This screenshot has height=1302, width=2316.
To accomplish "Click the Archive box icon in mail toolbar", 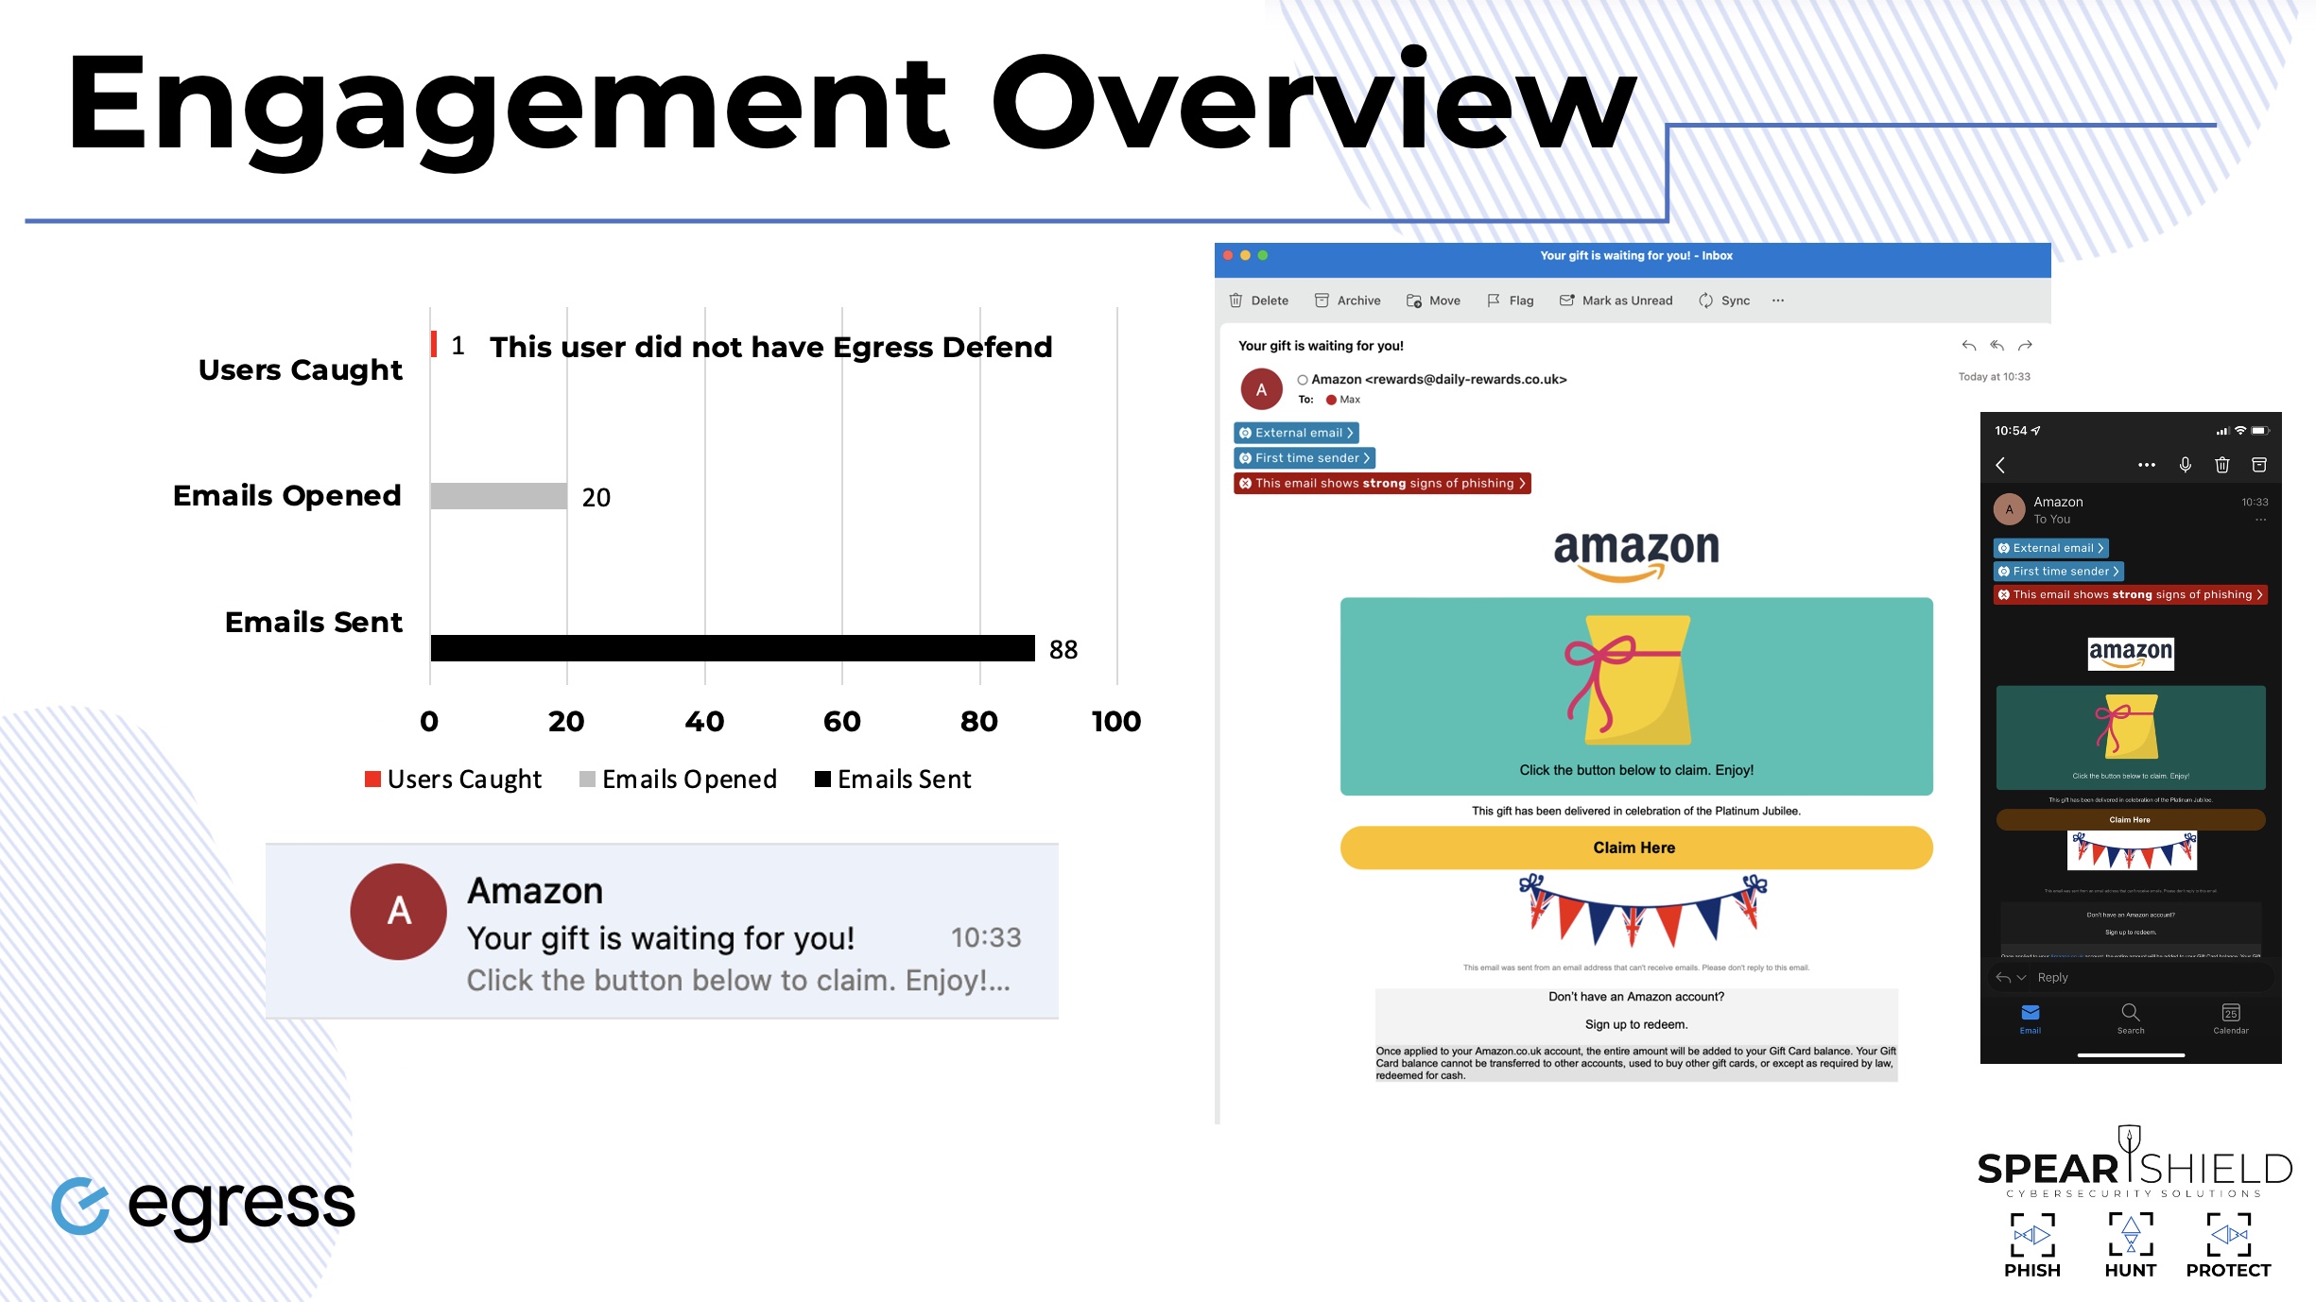I will (x=1322, y=300).
